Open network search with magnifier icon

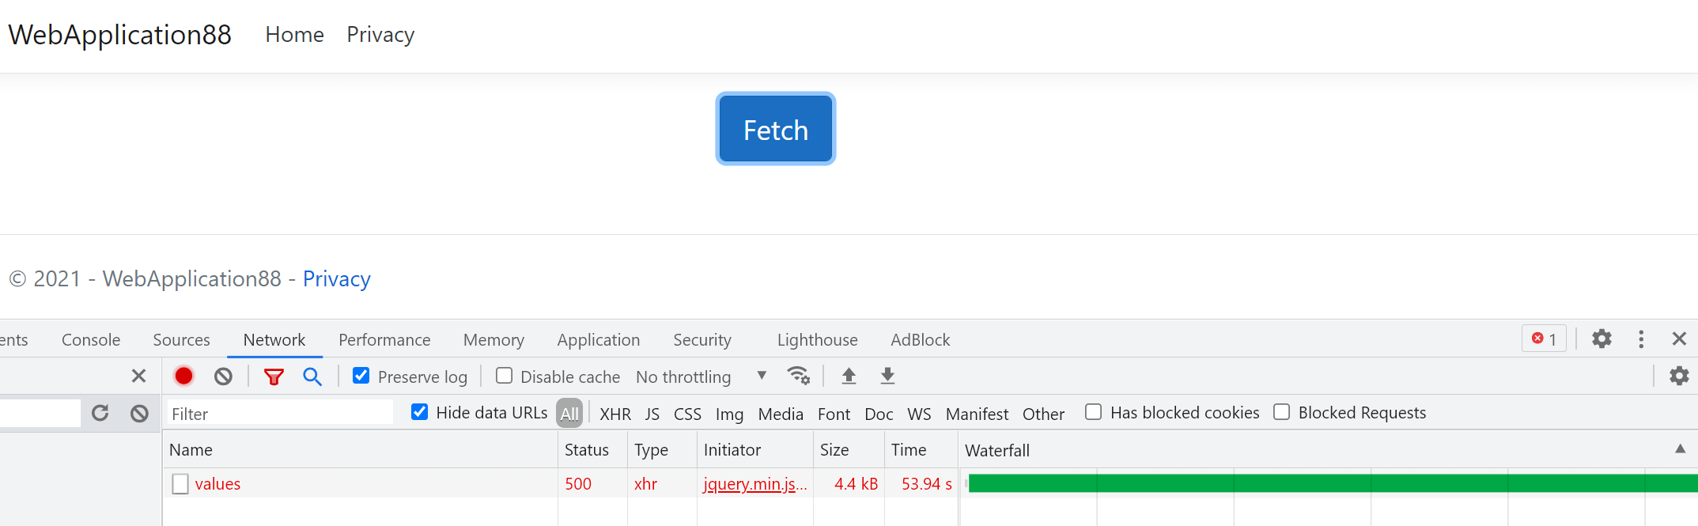312,377
